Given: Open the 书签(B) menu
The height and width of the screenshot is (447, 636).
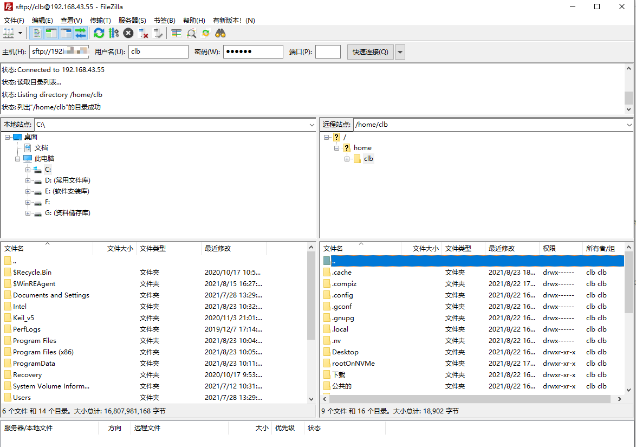Looking at the screenshot, I should point(165,20).
